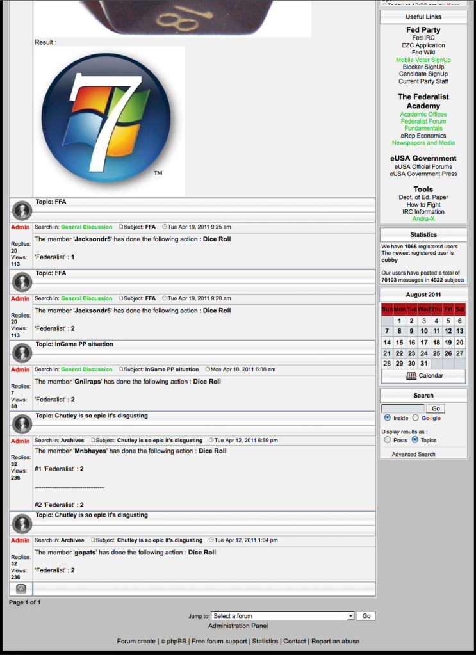The height and width of the screenshot is (655, 476).
Task: Open IRC Information link
Action: point(423,212)
